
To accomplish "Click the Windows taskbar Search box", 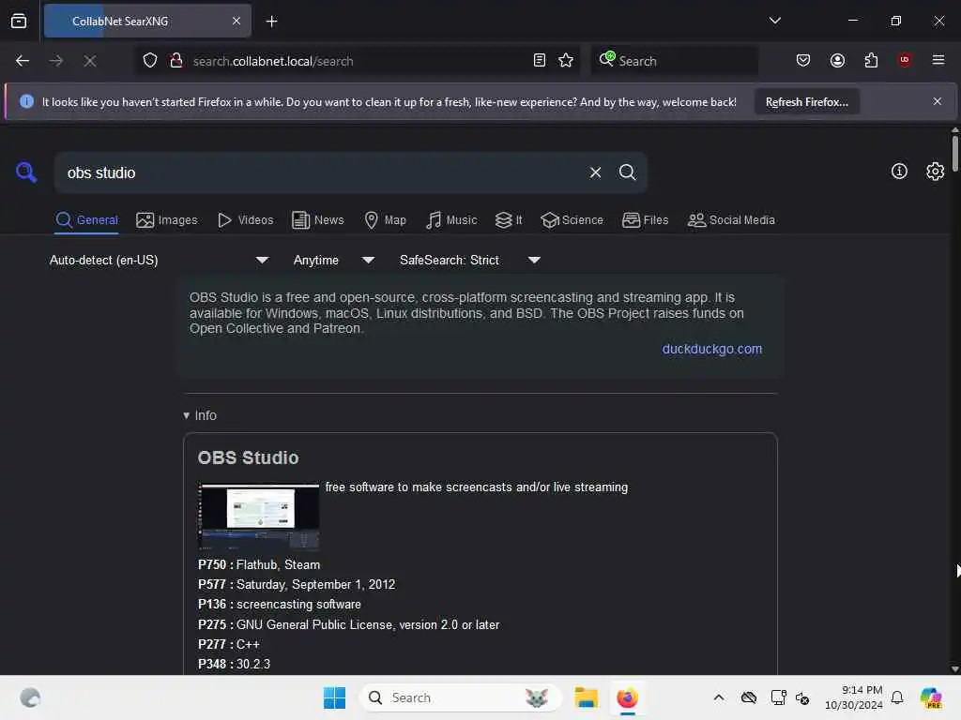I will 460,697.
